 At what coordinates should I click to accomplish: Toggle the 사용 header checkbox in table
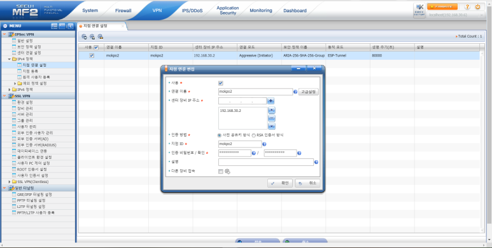96,47
